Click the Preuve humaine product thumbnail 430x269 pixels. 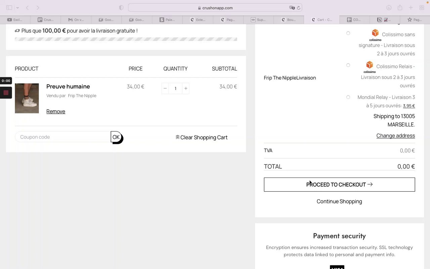[x=27, y=98]
